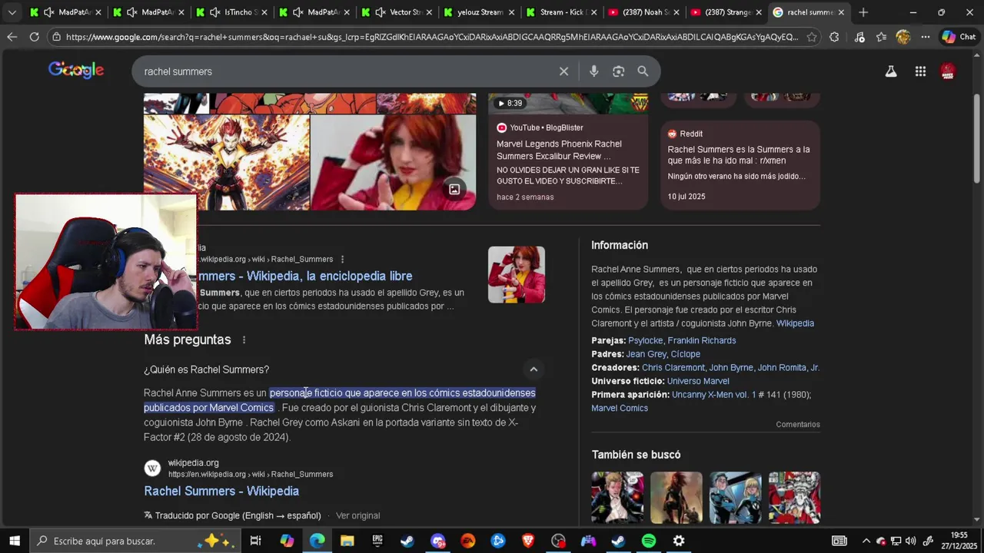Switch to the (2387) Noah tab
This screenshot has width=984, height=553.
(645, 12)
